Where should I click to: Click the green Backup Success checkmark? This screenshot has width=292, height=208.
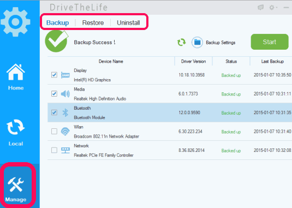(x=57, y=41)
